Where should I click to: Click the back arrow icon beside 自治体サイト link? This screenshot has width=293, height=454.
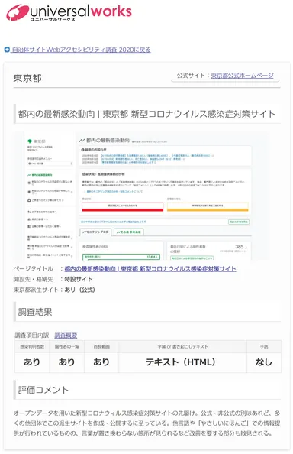7,50
